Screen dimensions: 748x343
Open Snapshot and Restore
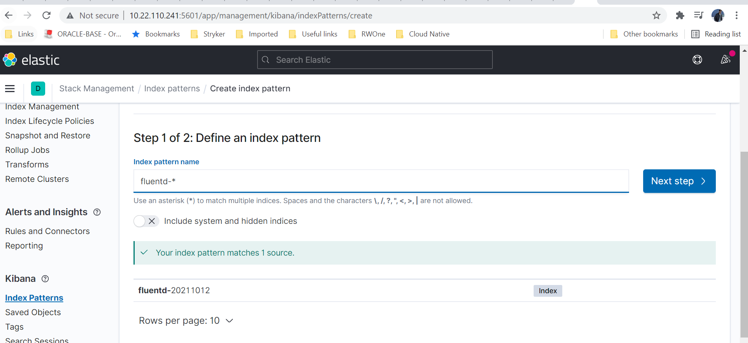point(48,136)
